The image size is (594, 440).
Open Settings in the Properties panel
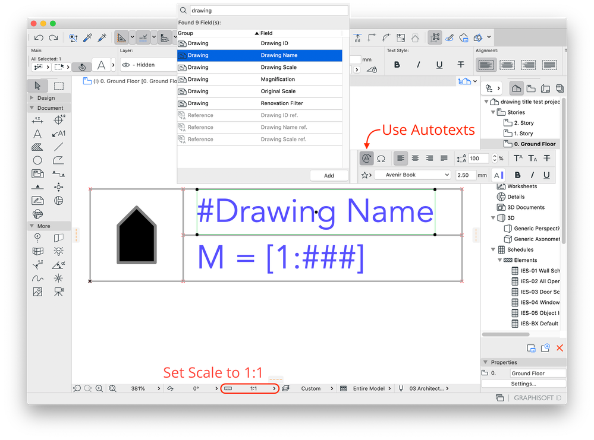[x=523, y=383]
